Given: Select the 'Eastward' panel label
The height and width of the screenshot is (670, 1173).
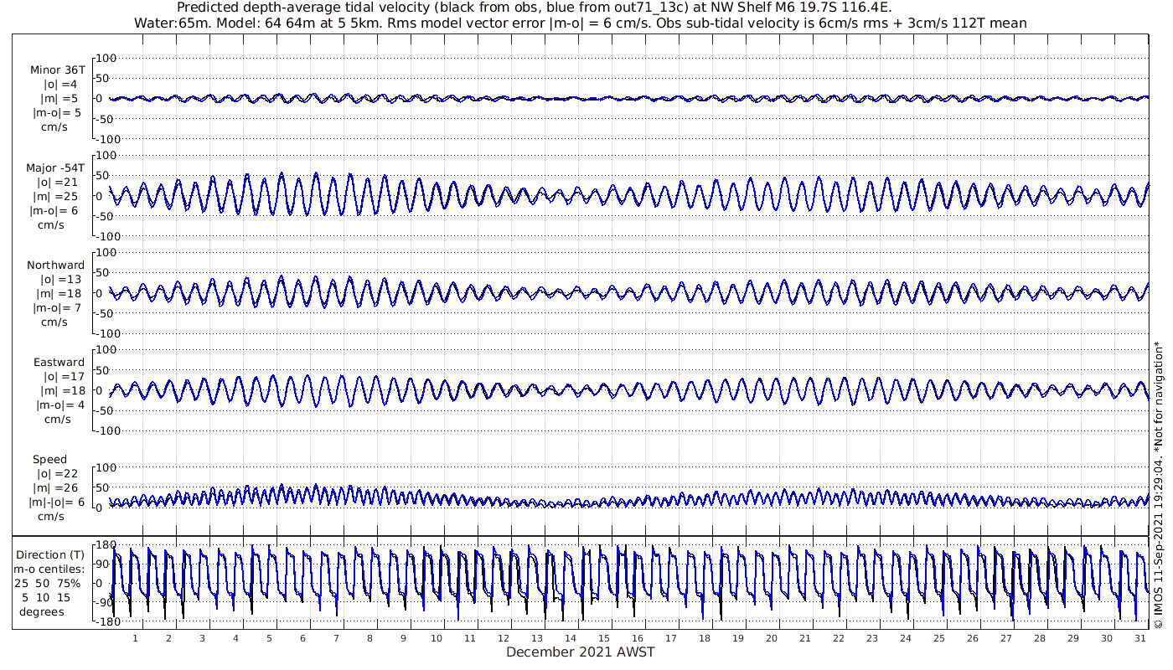Looking at the screenshot, I should pos(59,363).
